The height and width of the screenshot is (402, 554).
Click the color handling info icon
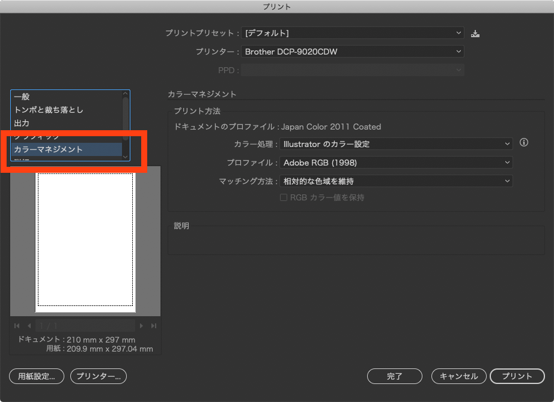coord(524,142)
